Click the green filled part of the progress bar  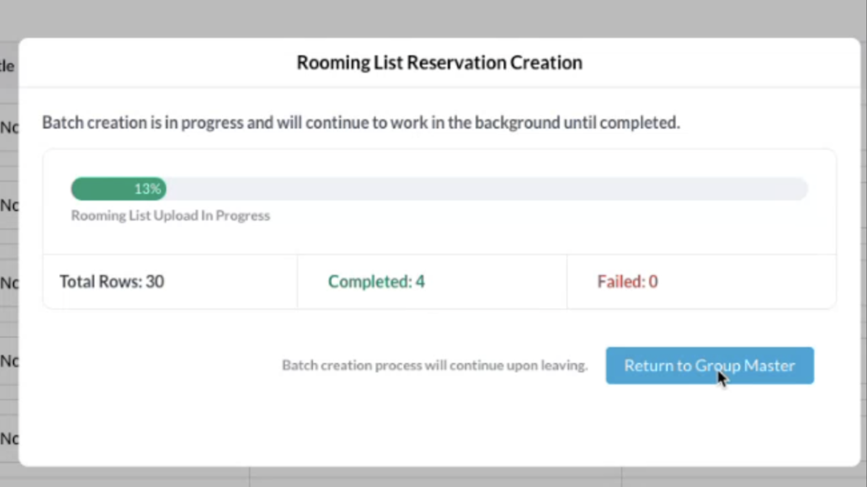pos(100,189)
